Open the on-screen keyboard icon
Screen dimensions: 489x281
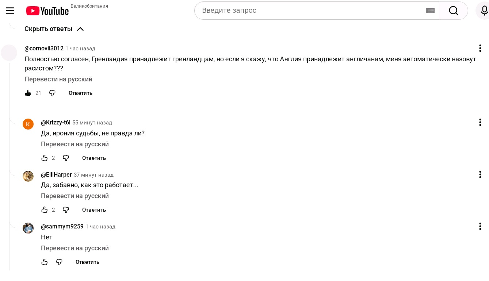pos(430,11)
